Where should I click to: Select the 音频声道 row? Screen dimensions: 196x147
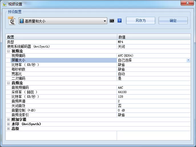click(x=98, y=101)
